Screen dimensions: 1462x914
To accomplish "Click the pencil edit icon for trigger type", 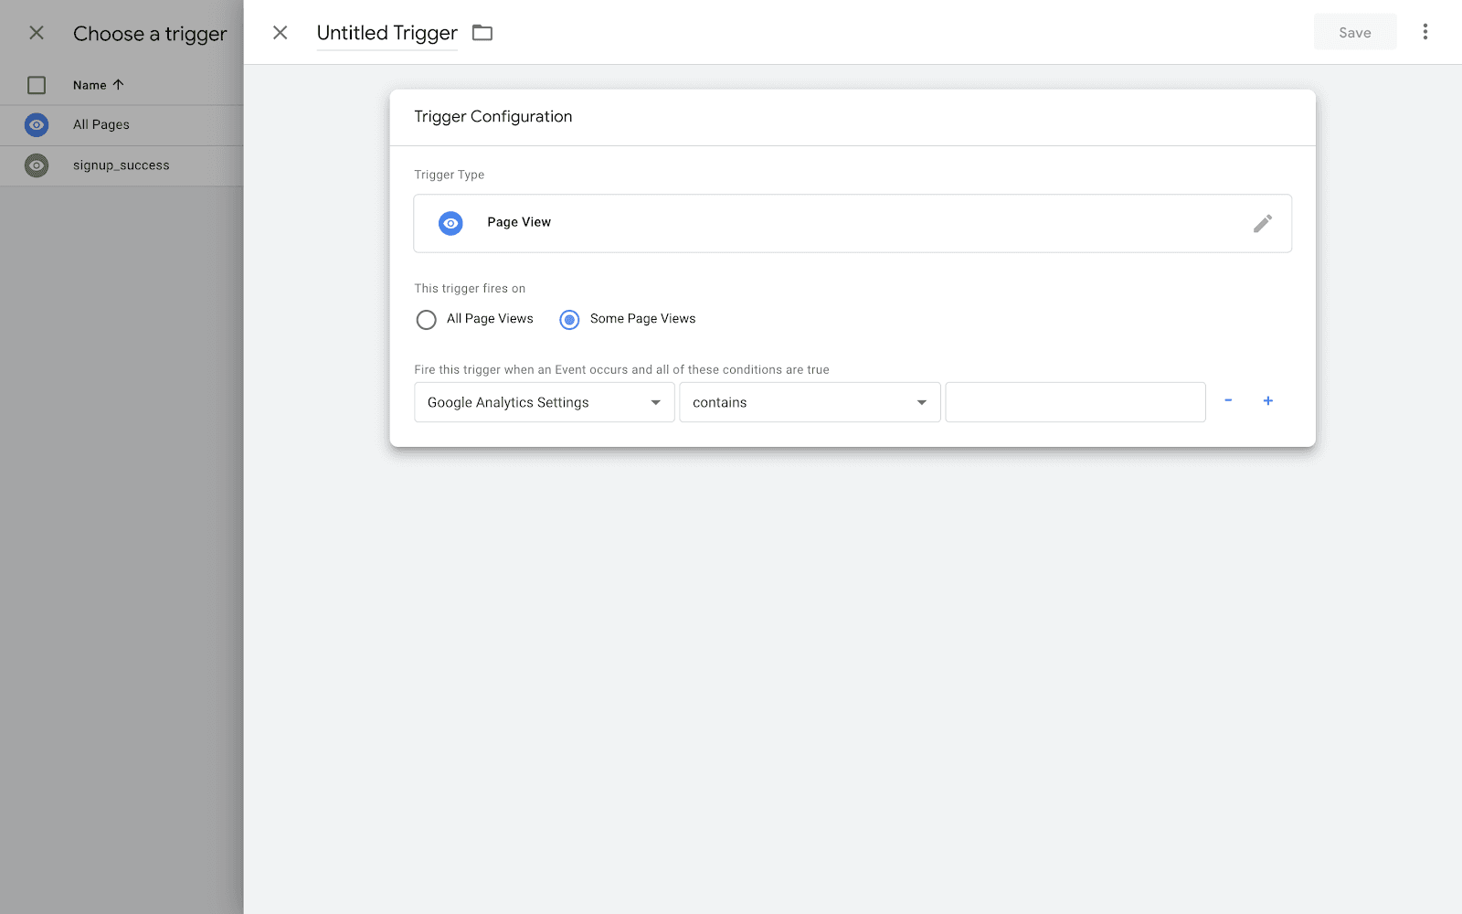I will point(1262,224).
